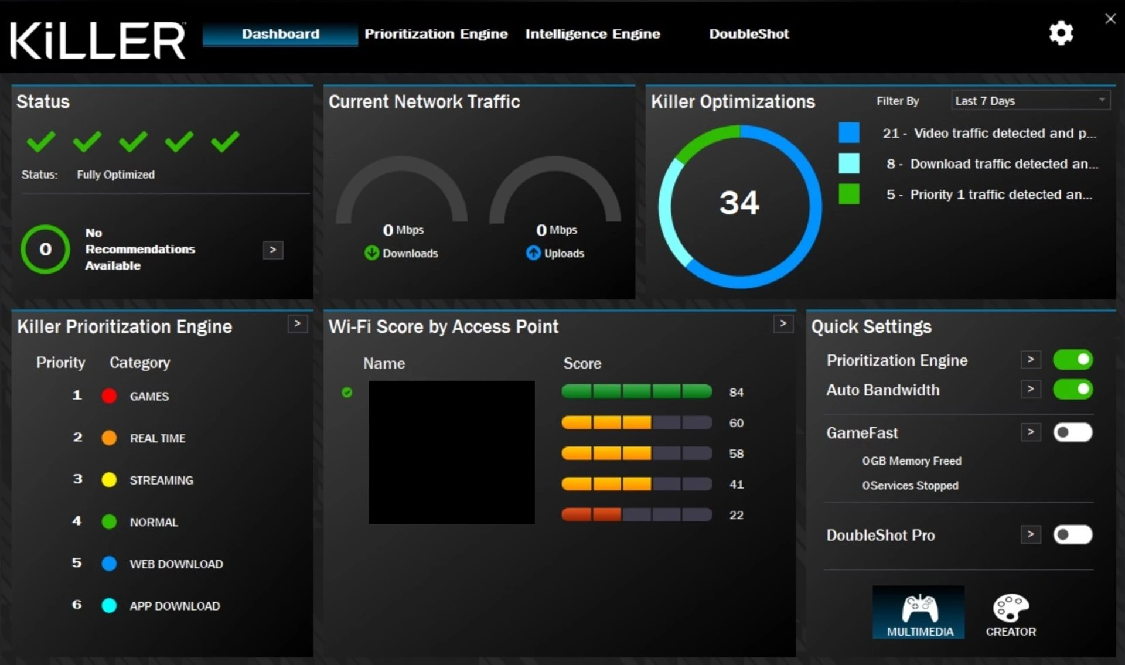Click the blacked-out access point names box
Viewport: 1125px width, 665px height.
[x=452, y=452]
